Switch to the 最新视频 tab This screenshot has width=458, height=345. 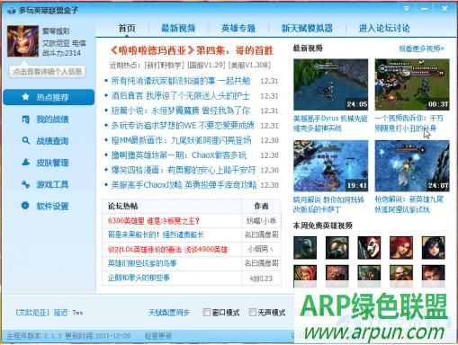(x=178, y=28)
